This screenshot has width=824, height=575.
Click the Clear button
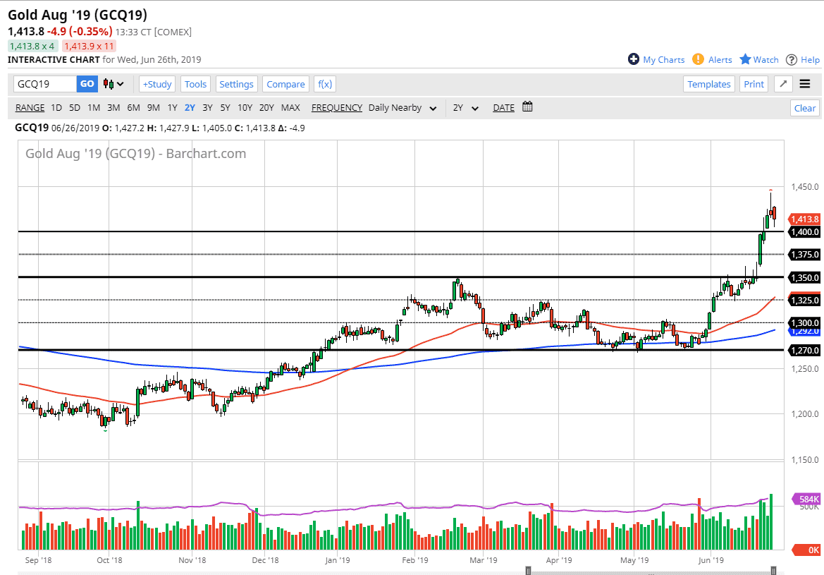tap(804, 108)
